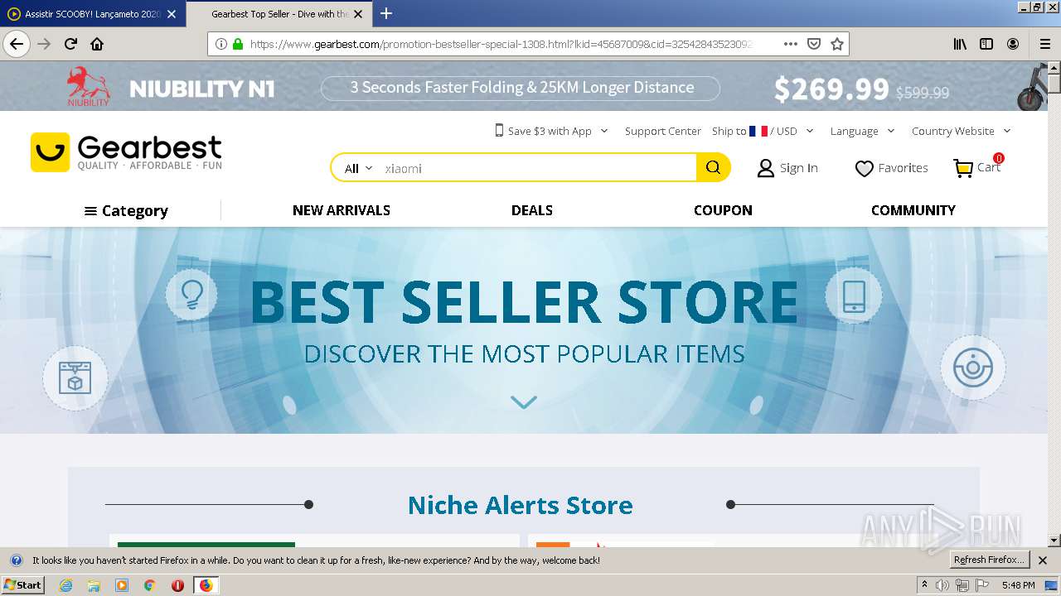Click the taskbar volume icon
The image size is (1061, 596).
(942, 585)
